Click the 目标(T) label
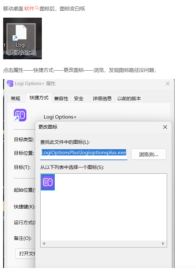The image size is (196, 273). 22,167
